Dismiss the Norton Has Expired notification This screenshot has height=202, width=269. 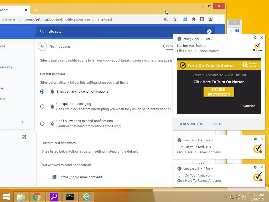point(262,38)
